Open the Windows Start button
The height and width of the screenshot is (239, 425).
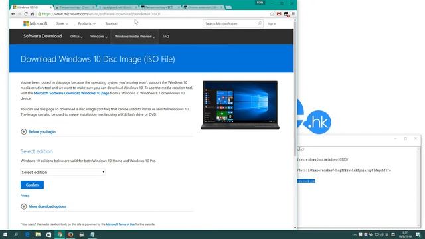tap(5, 234)
